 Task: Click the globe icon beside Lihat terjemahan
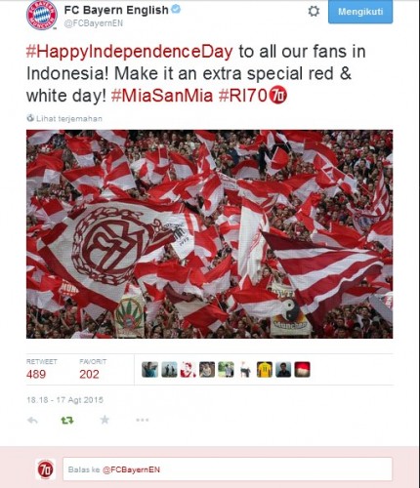pyautogui.click(x=30, y=118)
